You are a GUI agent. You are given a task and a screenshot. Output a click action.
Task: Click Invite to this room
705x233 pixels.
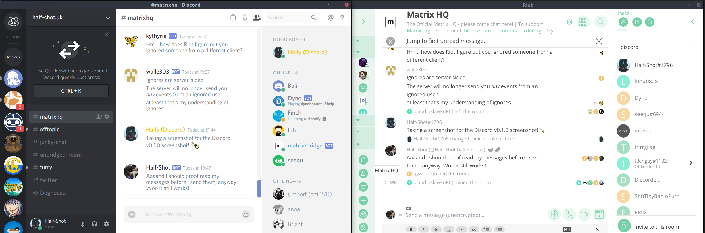tap(656, 227)
